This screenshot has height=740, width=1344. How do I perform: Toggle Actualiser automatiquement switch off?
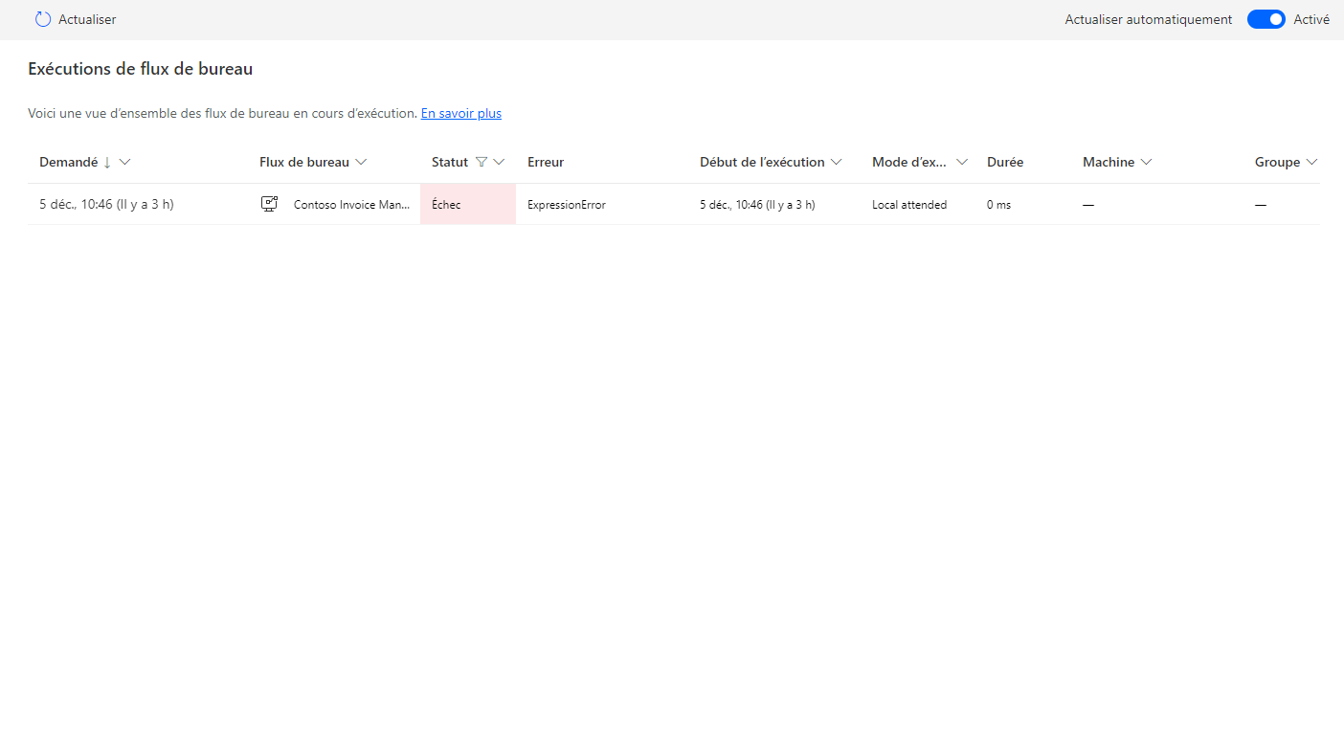click(1266, 19)
